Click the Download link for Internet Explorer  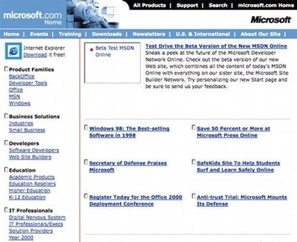point(35,55)
